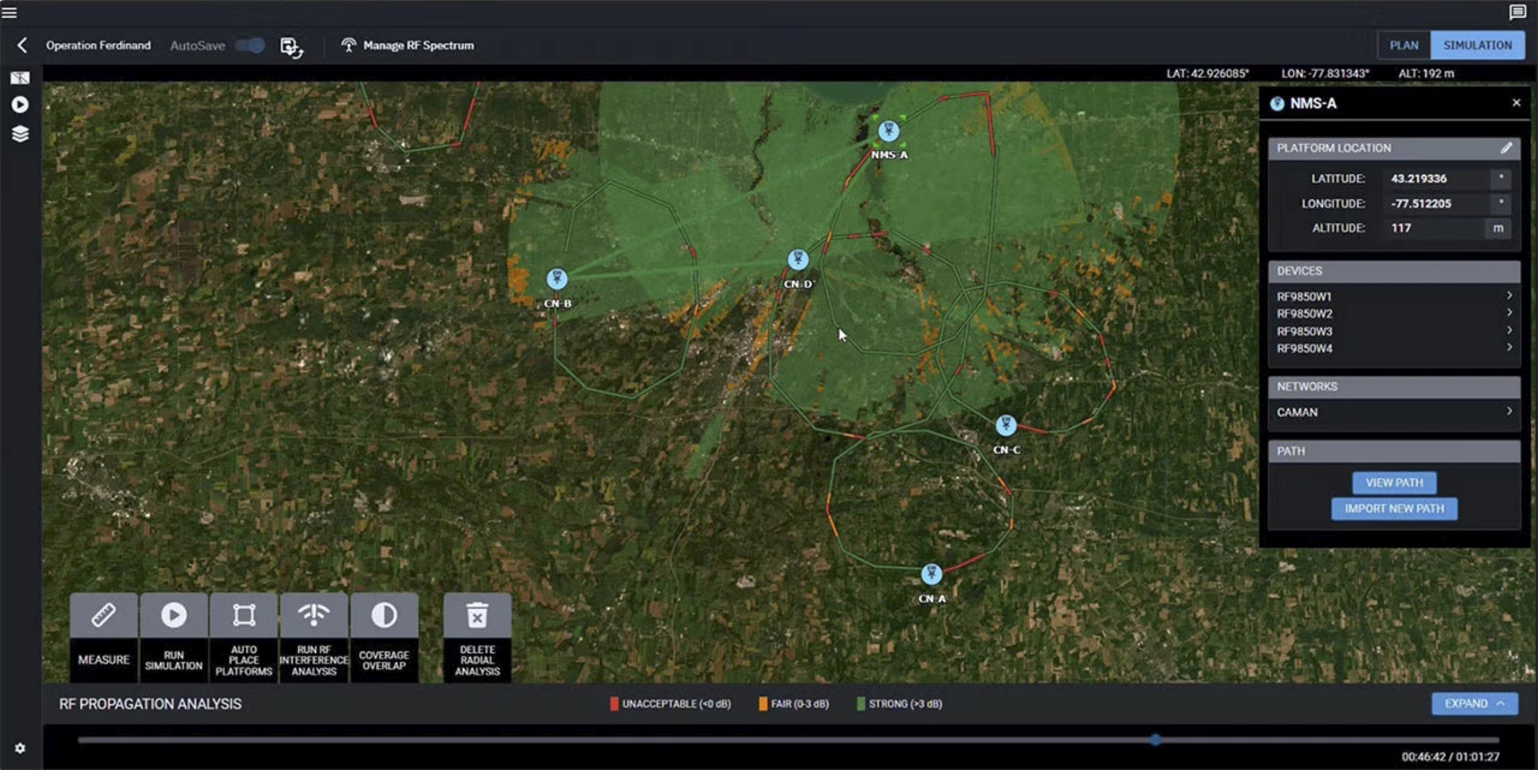Open the hamburger menu at top left
The height and width of the screenshot is (770, 1538).
[x=10, y=12]
